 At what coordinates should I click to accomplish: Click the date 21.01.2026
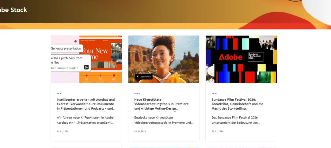tap(63, 131)
